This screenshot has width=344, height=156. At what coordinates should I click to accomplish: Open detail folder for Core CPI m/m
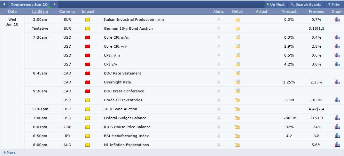237,37
